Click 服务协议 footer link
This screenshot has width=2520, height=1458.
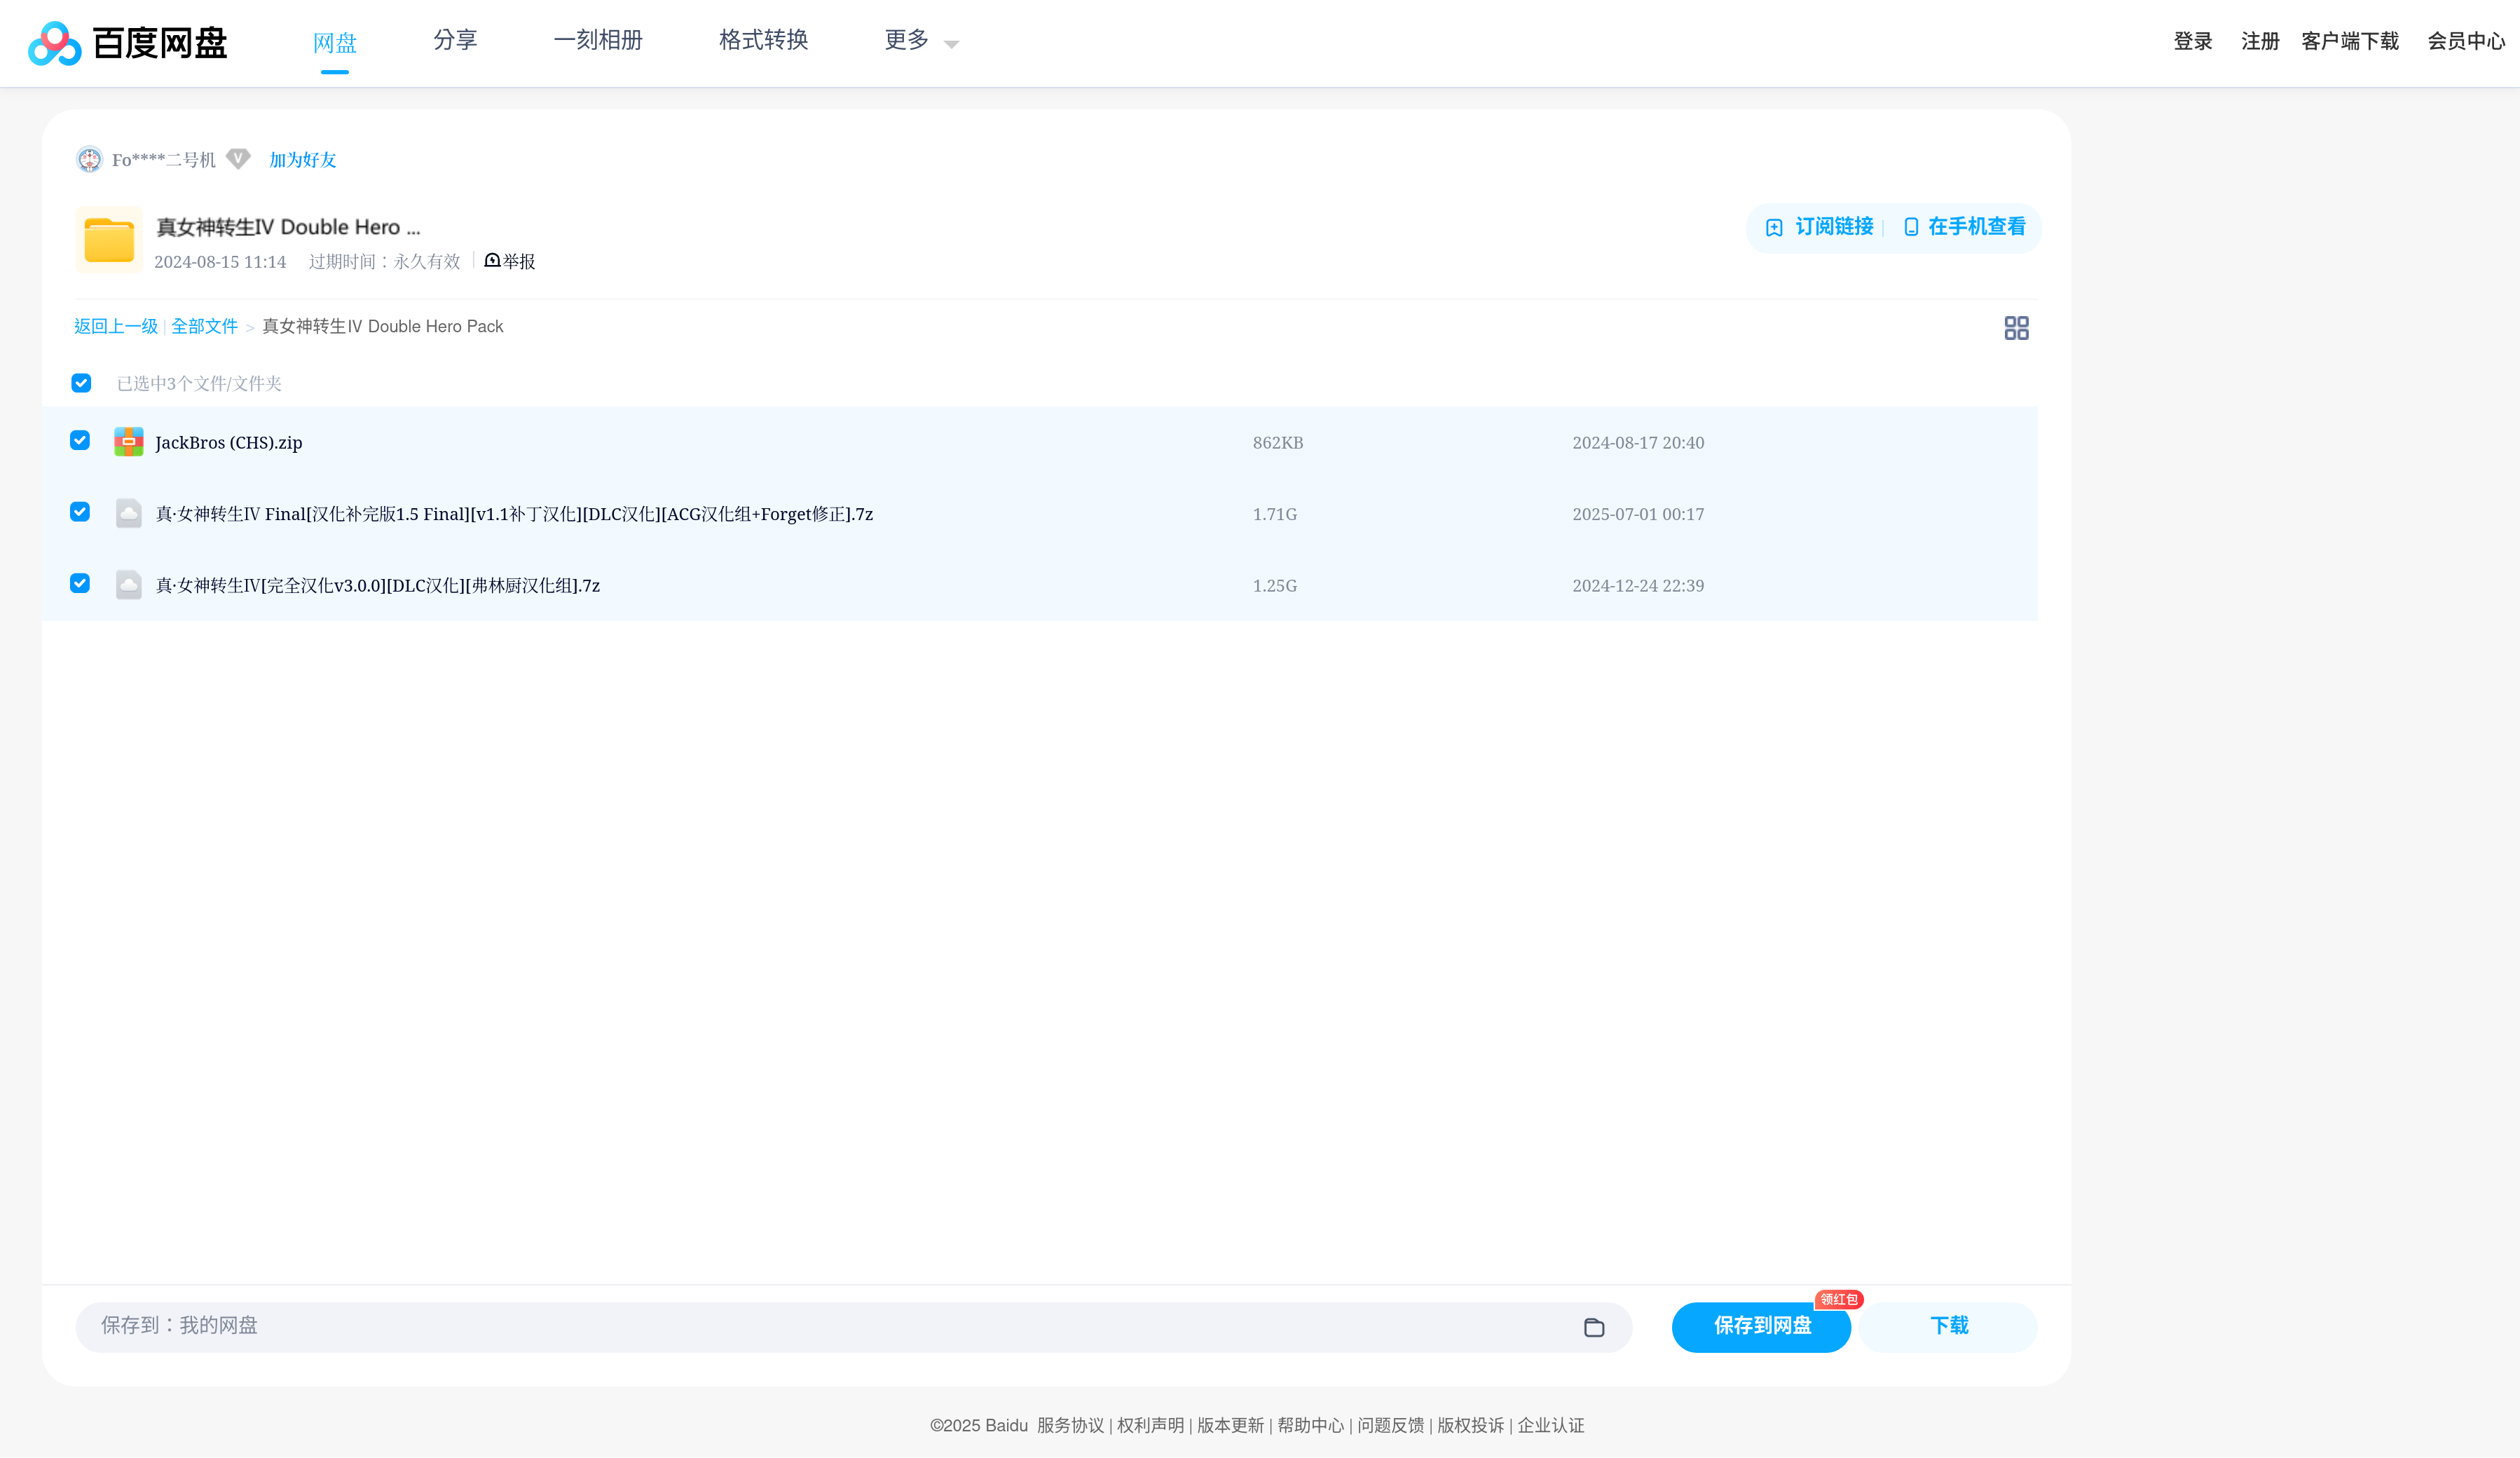(1070, 1425)
